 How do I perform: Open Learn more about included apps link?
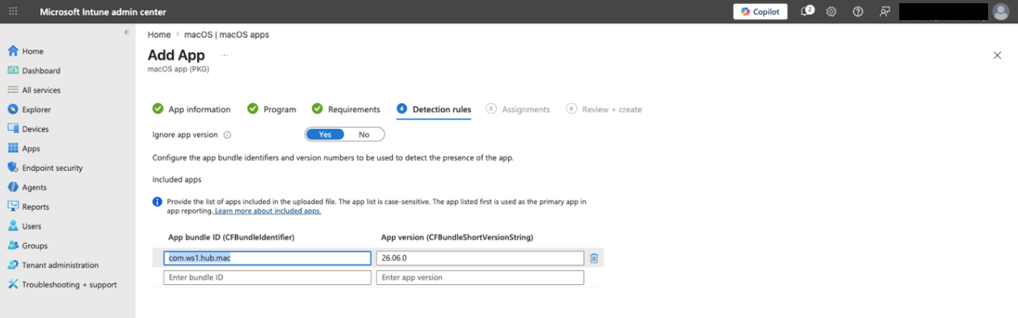click(267, 211)
